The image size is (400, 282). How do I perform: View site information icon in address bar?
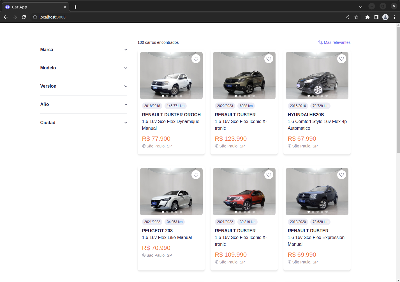[35, 17]
